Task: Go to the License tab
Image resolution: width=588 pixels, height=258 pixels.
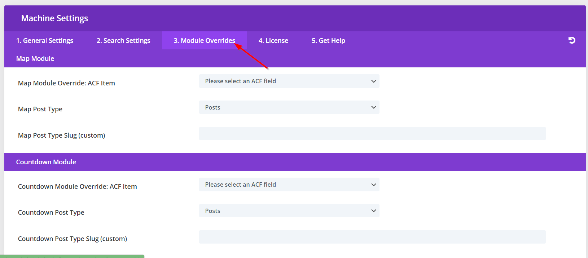Action: point(273,41)
